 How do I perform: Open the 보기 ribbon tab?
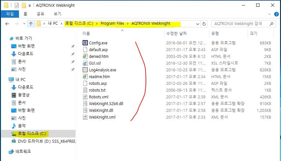pos(57,14)
